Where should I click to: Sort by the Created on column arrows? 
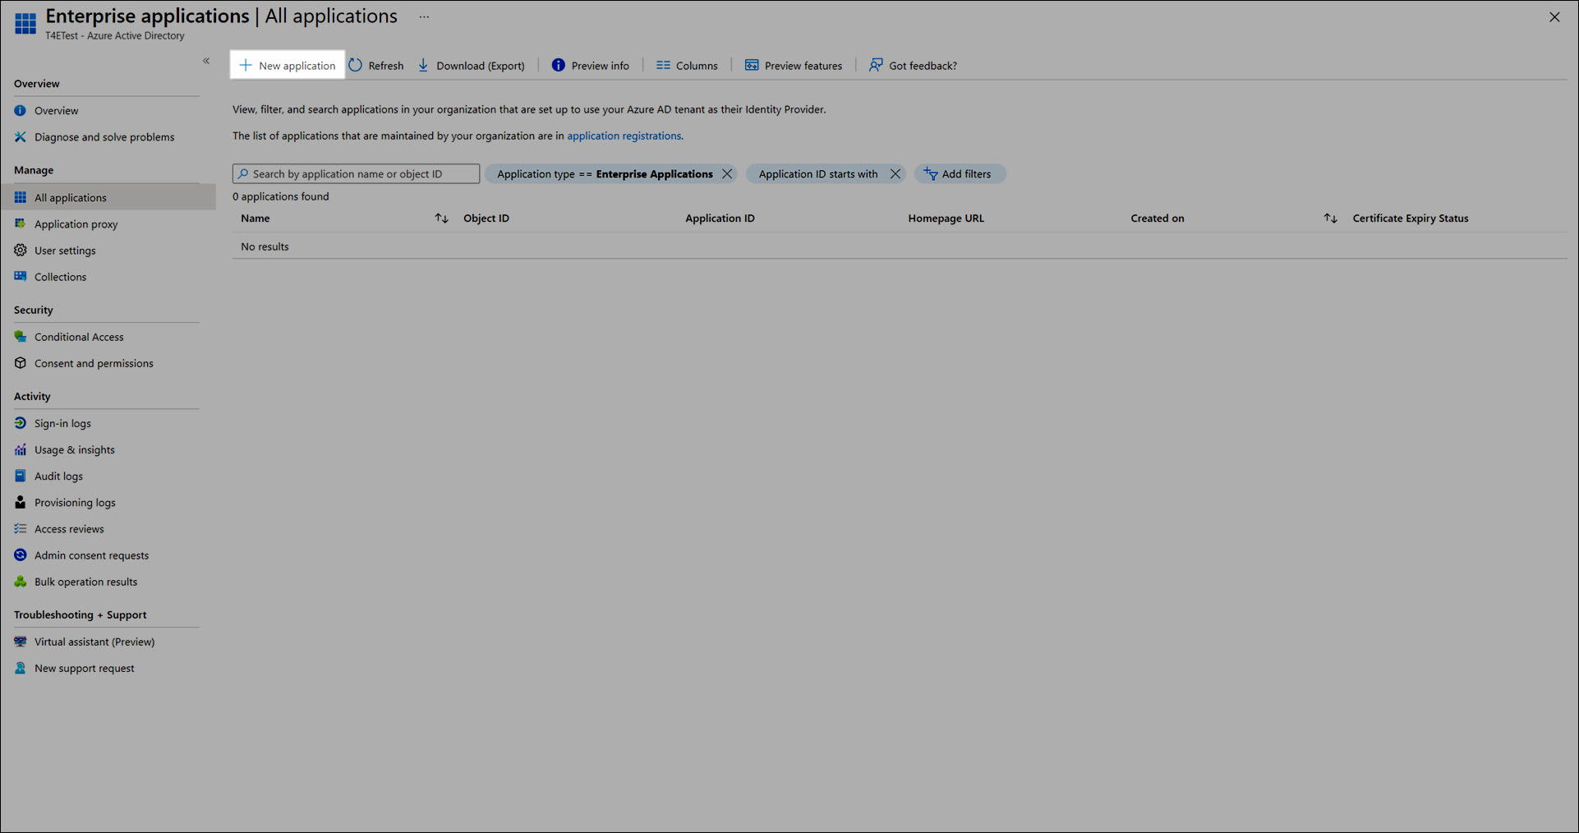[x=1330, y=218]
